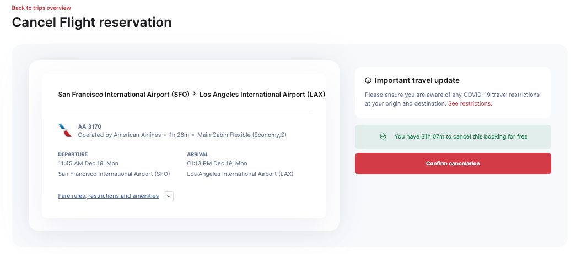Click the info icon beside Important travel update
The image size is (571, 254).
[368, 81]
